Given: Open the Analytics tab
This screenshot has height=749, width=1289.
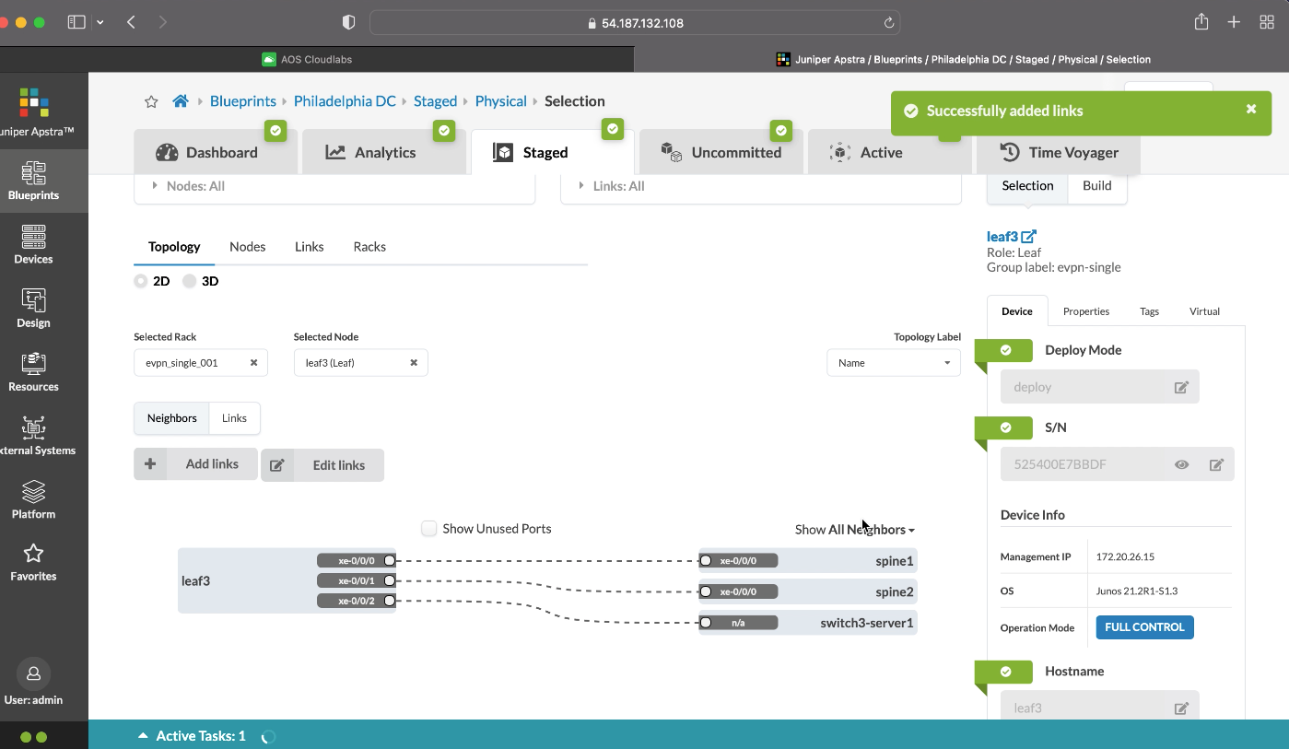Looking at the screenshot, I should point(384,152).
